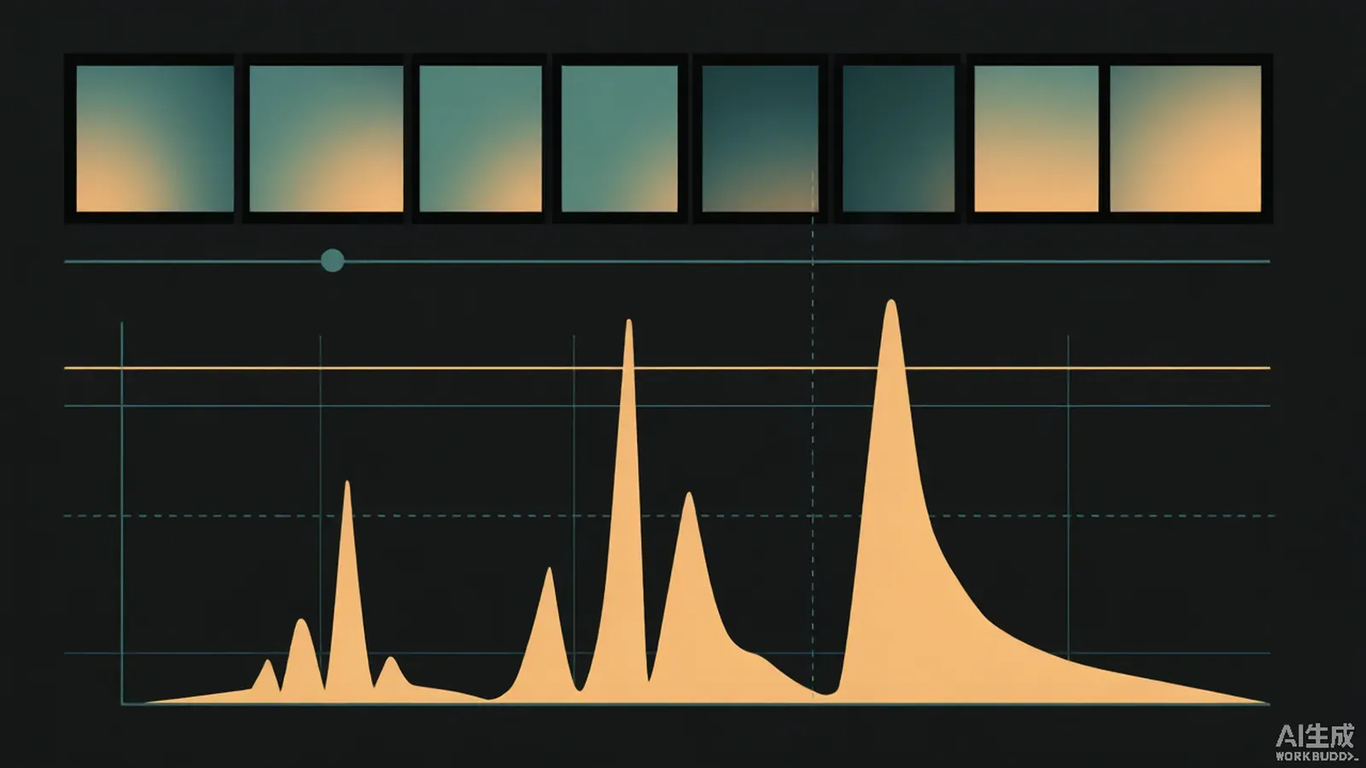Open the eighth thumbnail with orange right side
This screenshot has height=768, width=1366.
[x=1186, y=138]
